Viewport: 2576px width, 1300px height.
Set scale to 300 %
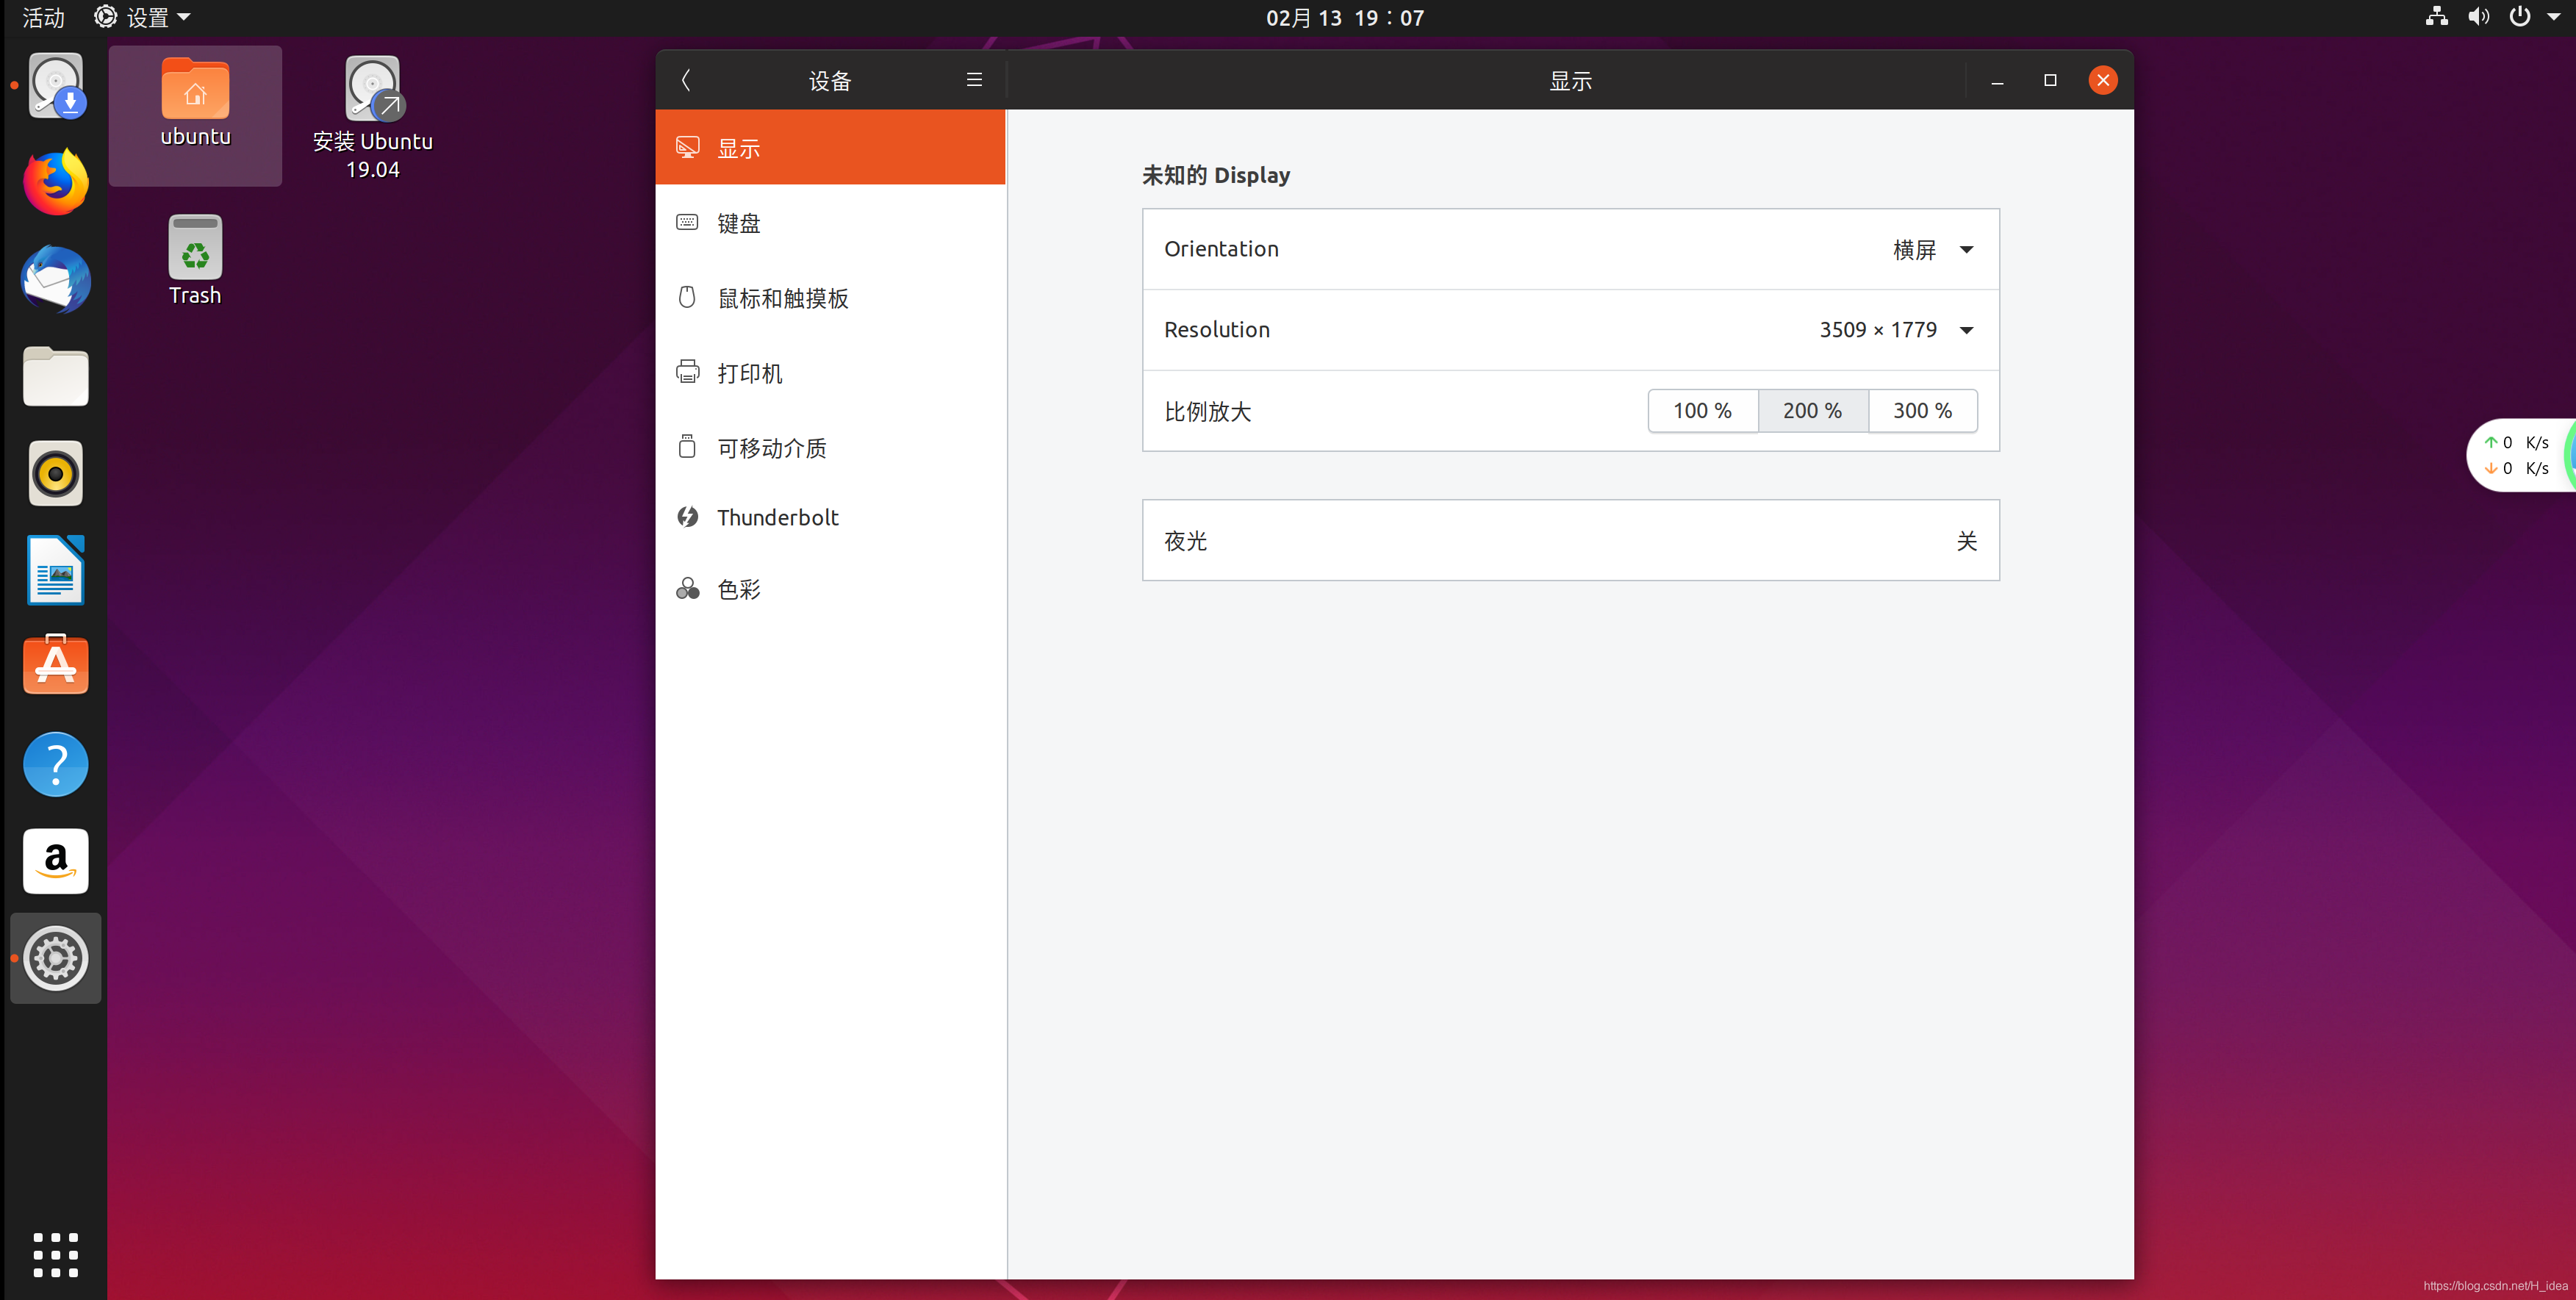click(x=1922, y=411)
